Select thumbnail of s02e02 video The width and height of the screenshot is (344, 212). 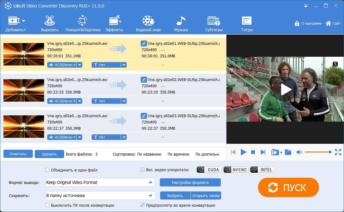tap(24, 90)
